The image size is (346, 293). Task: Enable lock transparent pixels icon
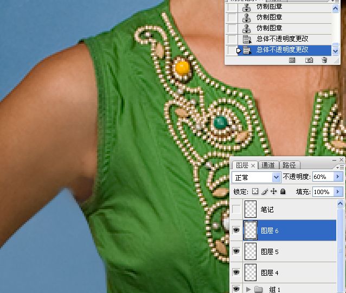tap(255, 191)
